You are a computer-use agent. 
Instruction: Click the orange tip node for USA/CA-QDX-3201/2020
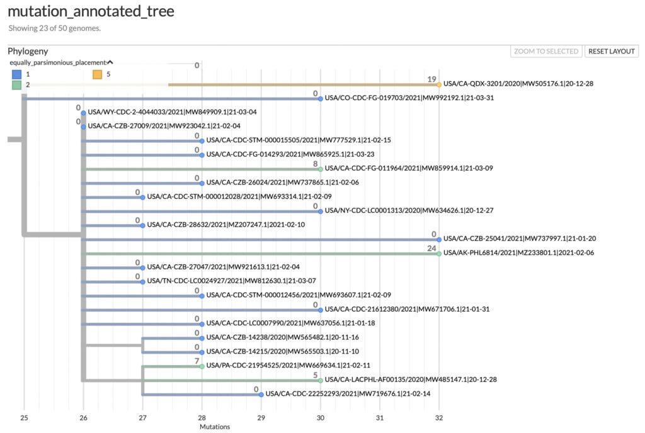pyautogui.click(x=439, y=84)
